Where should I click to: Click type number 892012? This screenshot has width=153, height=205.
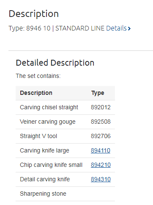click(101, 107)
